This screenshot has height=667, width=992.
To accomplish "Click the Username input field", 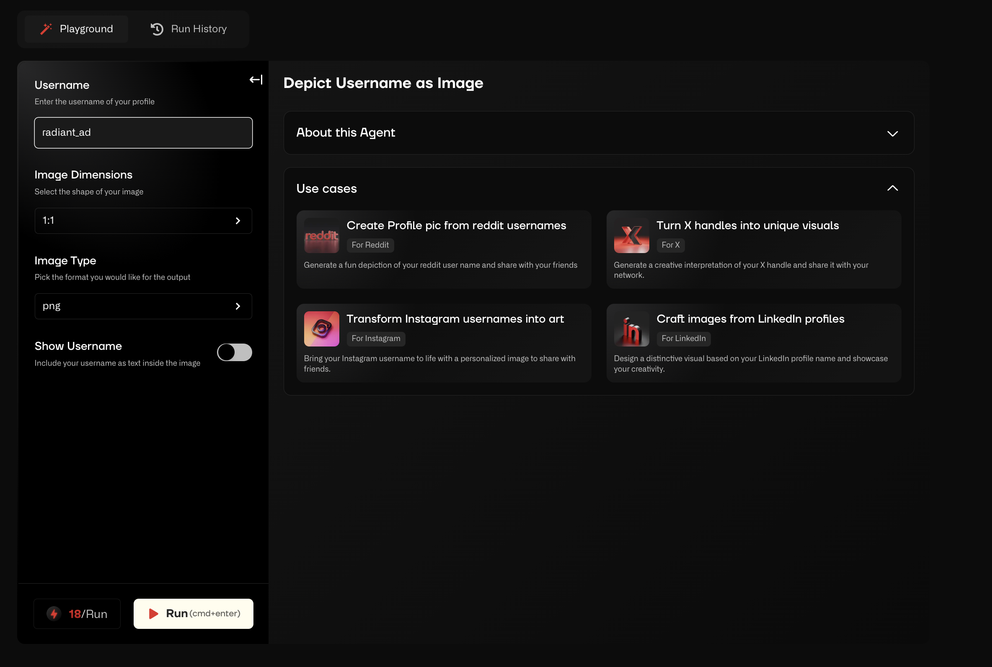I will pyautogui.click(x=143, y=133).
